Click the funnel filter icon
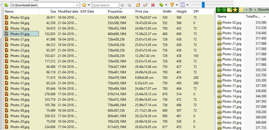269x130 pixels. pyautogui.click(x=172, y=5)
